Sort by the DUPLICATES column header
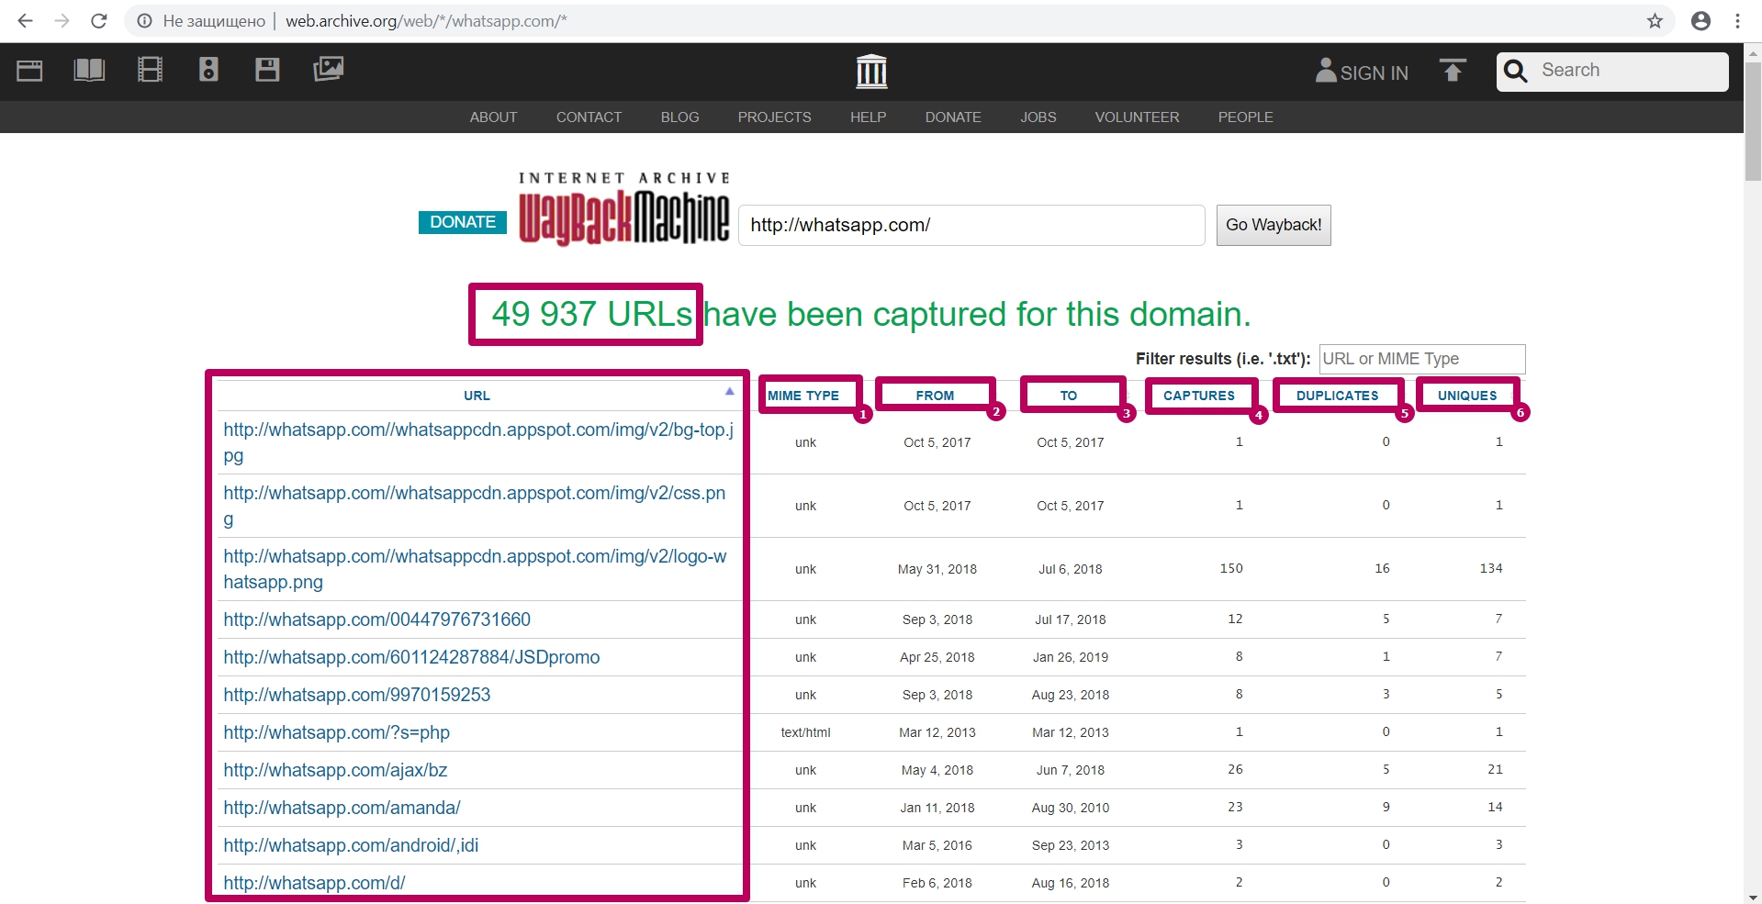The height and width of the screenshot is (904, 1762). tap(1337, 396)
